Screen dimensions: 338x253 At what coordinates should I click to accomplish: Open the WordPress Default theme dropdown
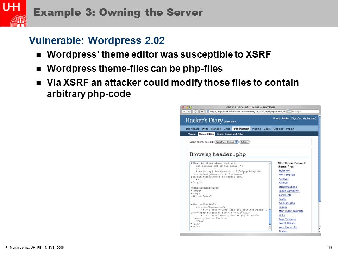[x=226, y=142]
